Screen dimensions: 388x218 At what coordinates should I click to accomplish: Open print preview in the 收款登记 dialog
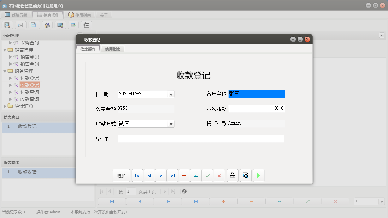[245, 175]
